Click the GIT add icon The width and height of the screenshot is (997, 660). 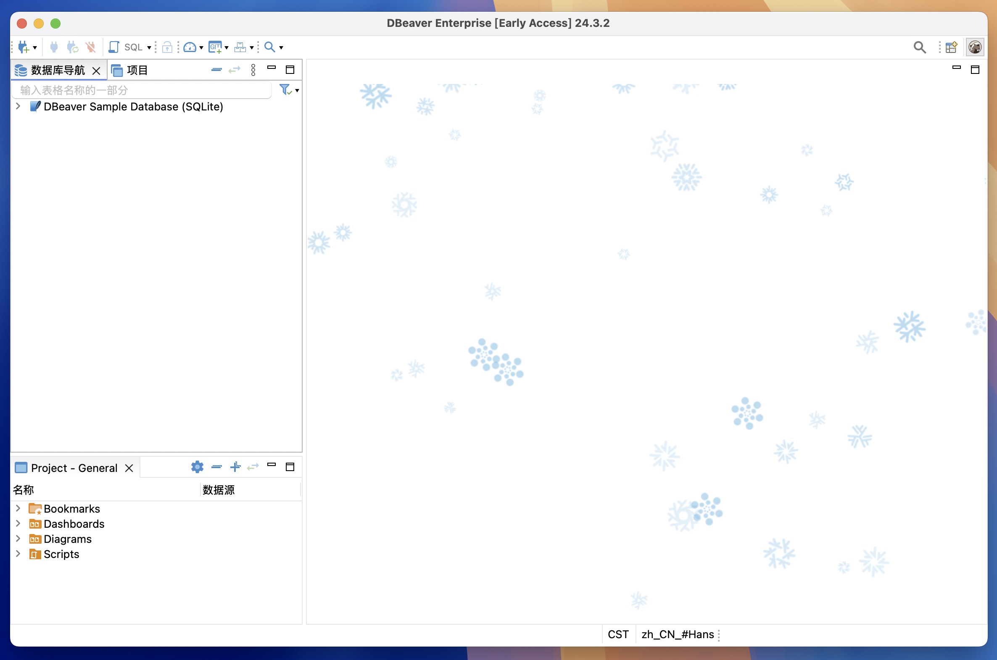coord(215,47)
